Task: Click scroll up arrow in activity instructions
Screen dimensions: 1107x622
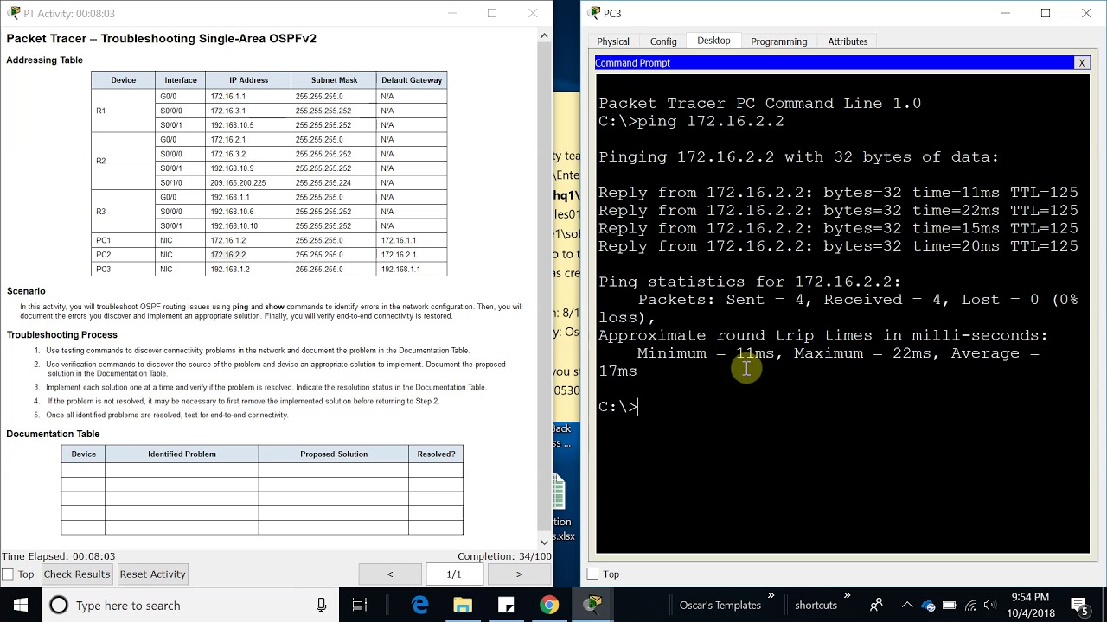Action: click(544, 35)
